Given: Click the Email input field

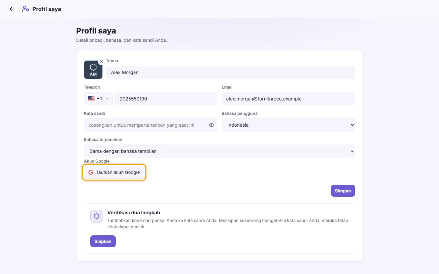Looking at the screenshot, I should click(x=288, y=99).
